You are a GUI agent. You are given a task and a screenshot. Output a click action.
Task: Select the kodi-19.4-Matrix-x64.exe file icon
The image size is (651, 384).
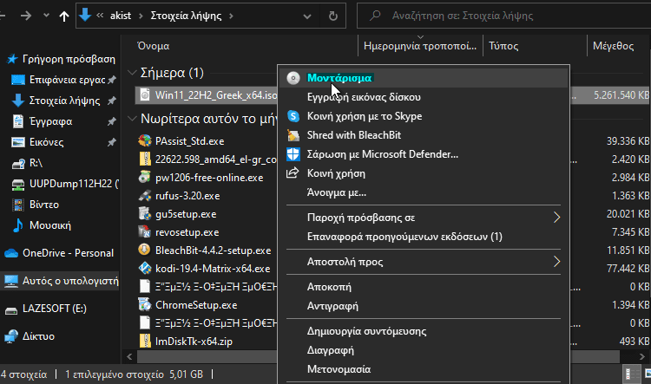click(145, 269)
